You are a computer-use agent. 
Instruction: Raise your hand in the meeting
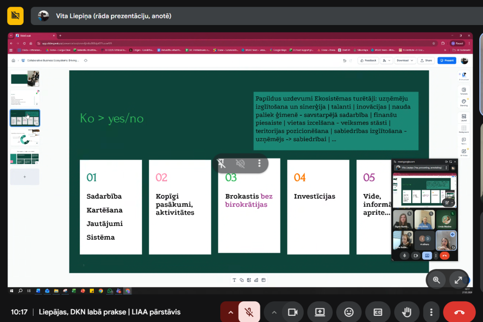click(x=406, y=312)
